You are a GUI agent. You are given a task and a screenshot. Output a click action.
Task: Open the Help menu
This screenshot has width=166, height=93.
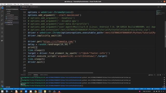pos(31,4)
